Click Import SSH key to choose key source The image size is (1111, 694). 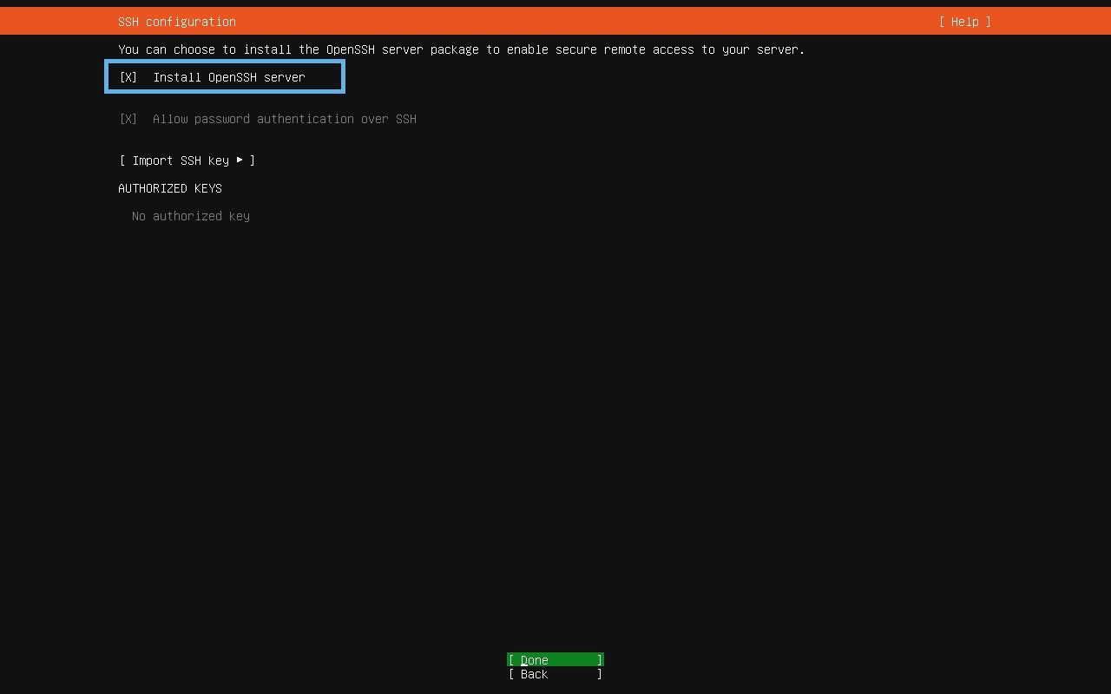[x=187, y=160]
